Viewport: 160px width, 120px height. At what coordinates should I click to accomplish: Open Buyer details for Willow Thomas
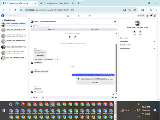pyautogui.click(x=40, y=55)
